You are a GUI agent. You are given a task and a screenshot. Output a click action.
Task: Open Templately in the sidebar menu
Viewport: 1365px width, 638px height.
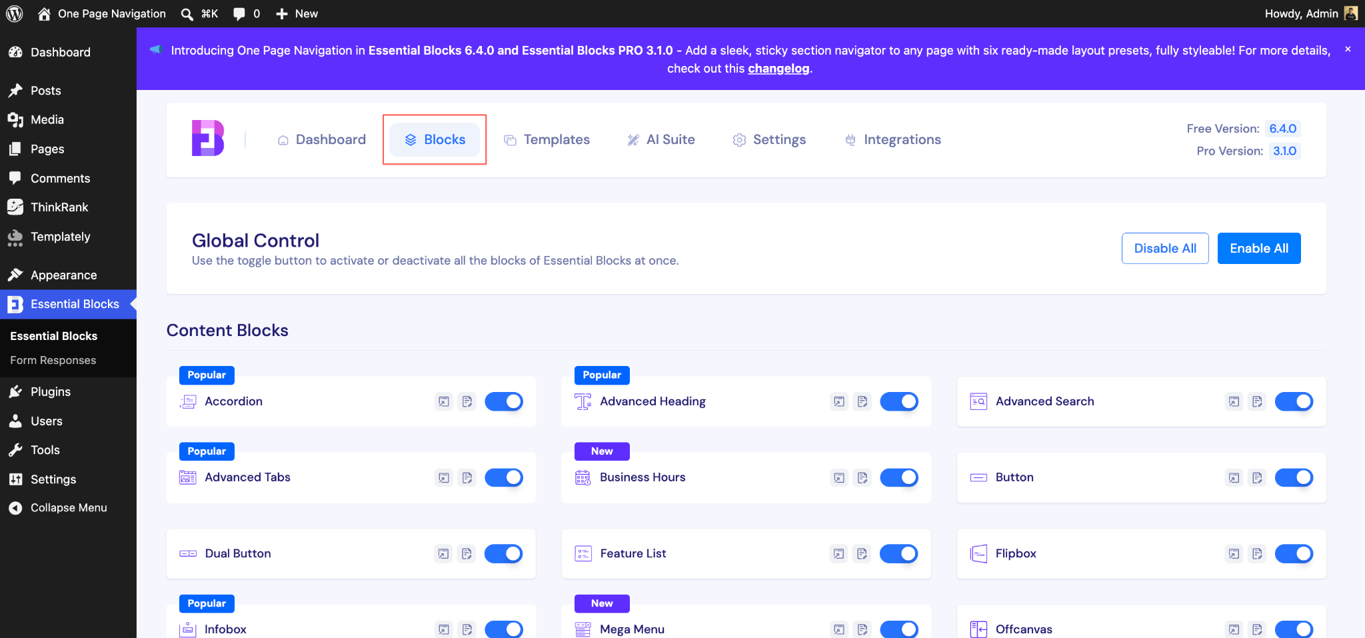pyautogui.click(x=68, y=237)
